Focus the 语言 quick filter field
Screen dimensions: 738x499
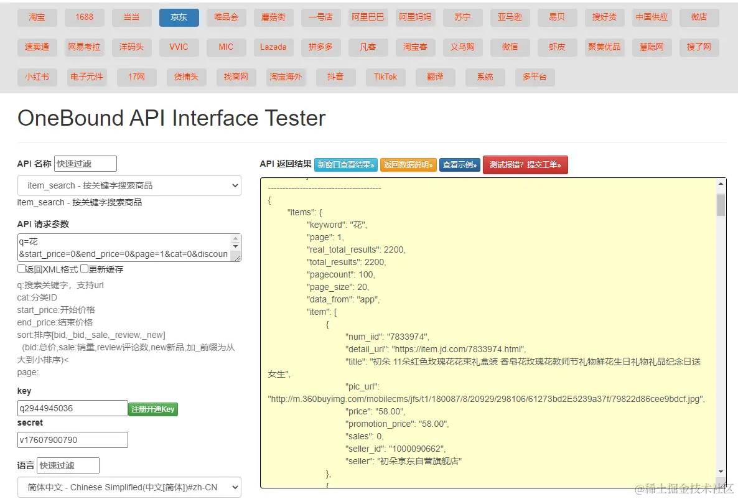coord(68,465)
